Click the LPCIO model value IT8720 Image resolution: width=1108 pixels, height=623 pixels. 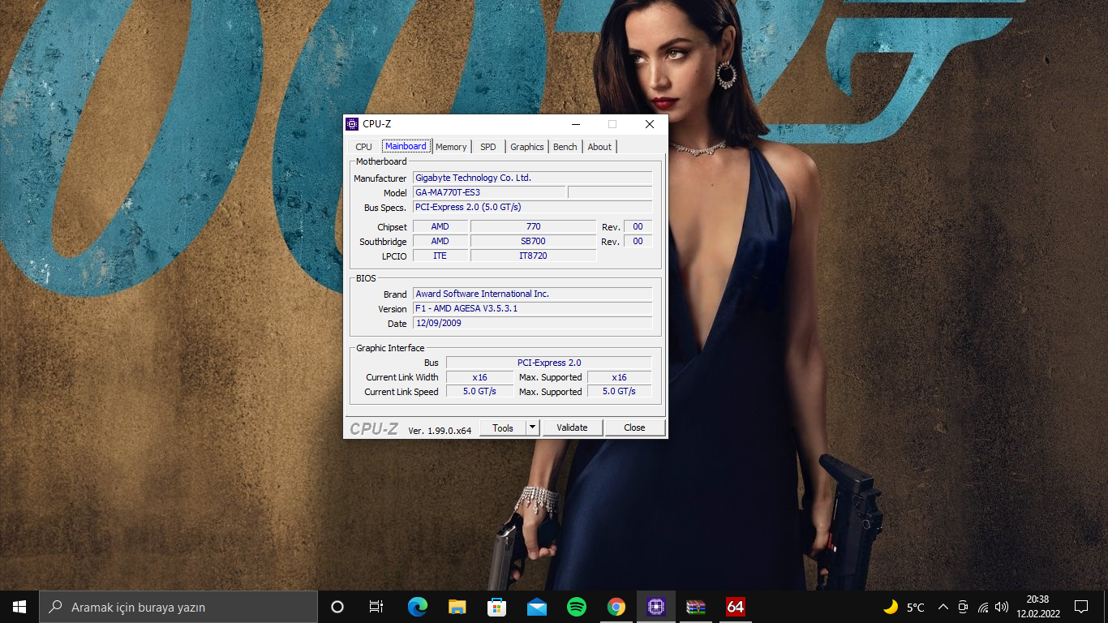click(533, 256)
